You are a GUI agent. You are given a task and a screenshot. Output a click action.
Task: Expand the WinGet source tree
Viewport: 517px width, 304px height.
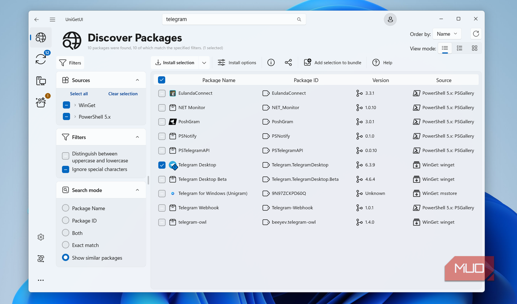click(75, 105)
